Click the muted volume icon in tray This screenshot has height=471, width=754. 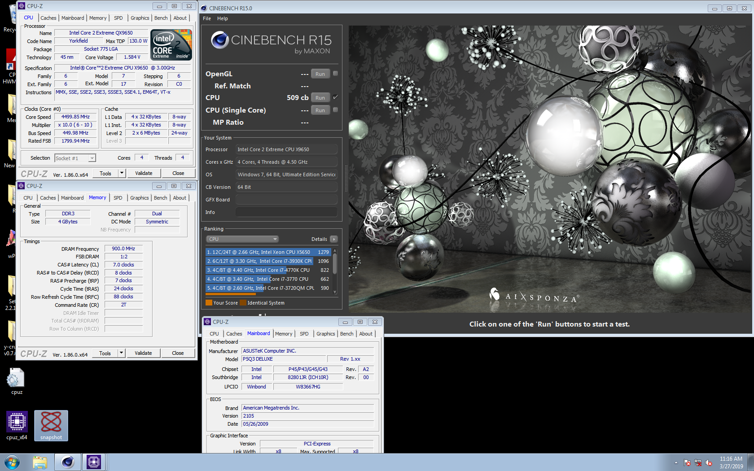[x=709, y=462]
